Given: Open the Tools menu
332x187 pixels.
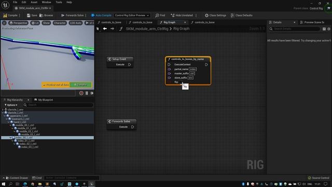Looking at the screenshot, I should (59, 2).
